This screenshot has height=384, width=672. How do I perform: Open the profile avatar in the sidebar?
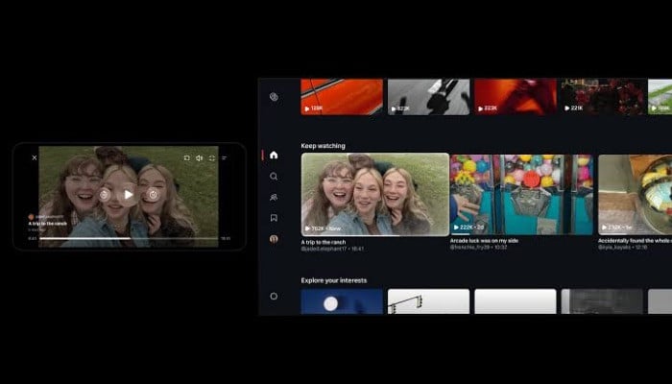(x=274, y=239)
